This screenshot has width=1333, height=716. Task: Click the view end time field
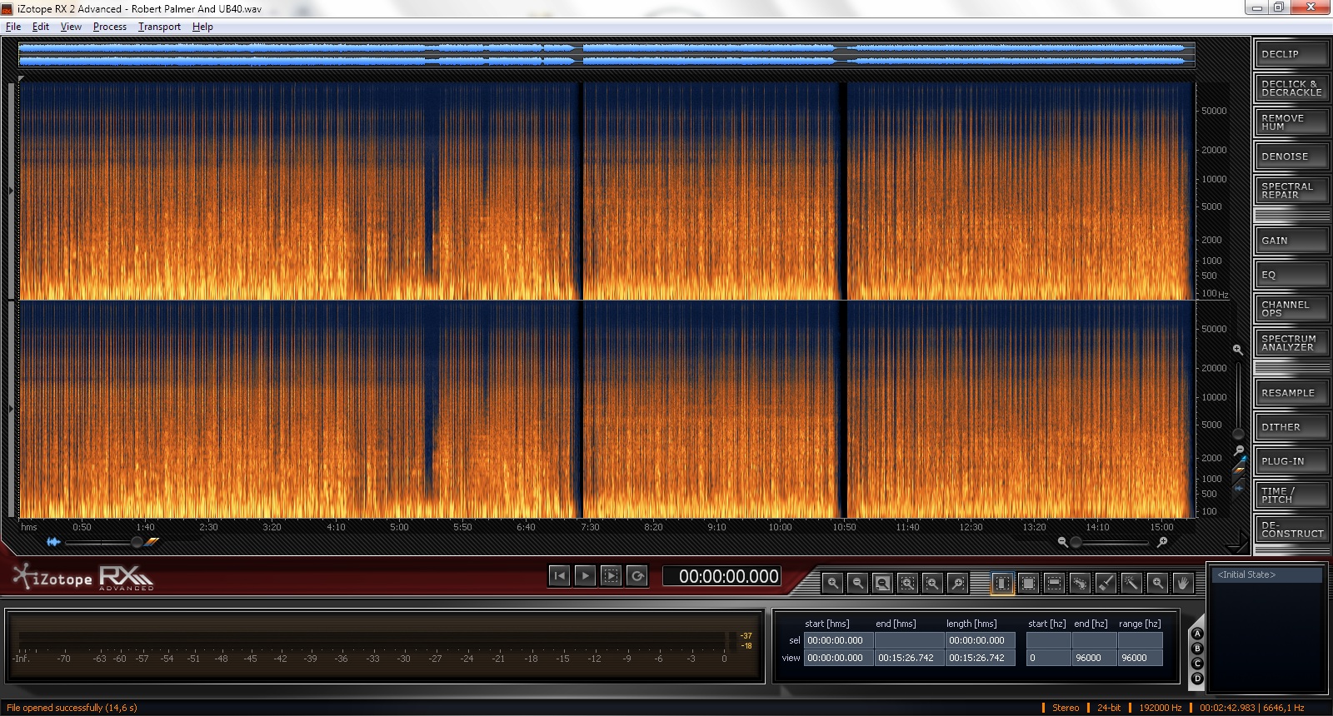pyautogui.click(x=910, y=658)
